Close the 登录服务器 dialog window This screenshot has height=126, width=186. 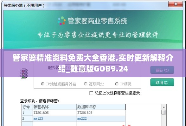pos(176,4)
